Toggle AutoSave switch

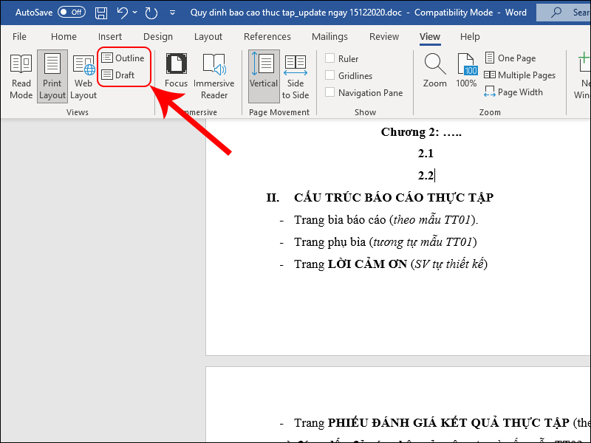pos(71,13)
